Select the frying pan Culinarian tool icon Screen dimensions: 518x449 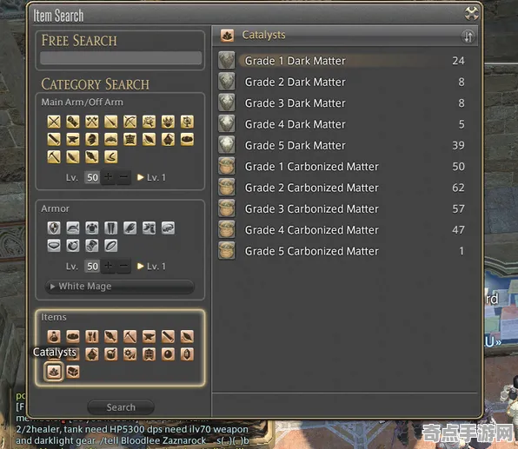[x=187, y=139]
